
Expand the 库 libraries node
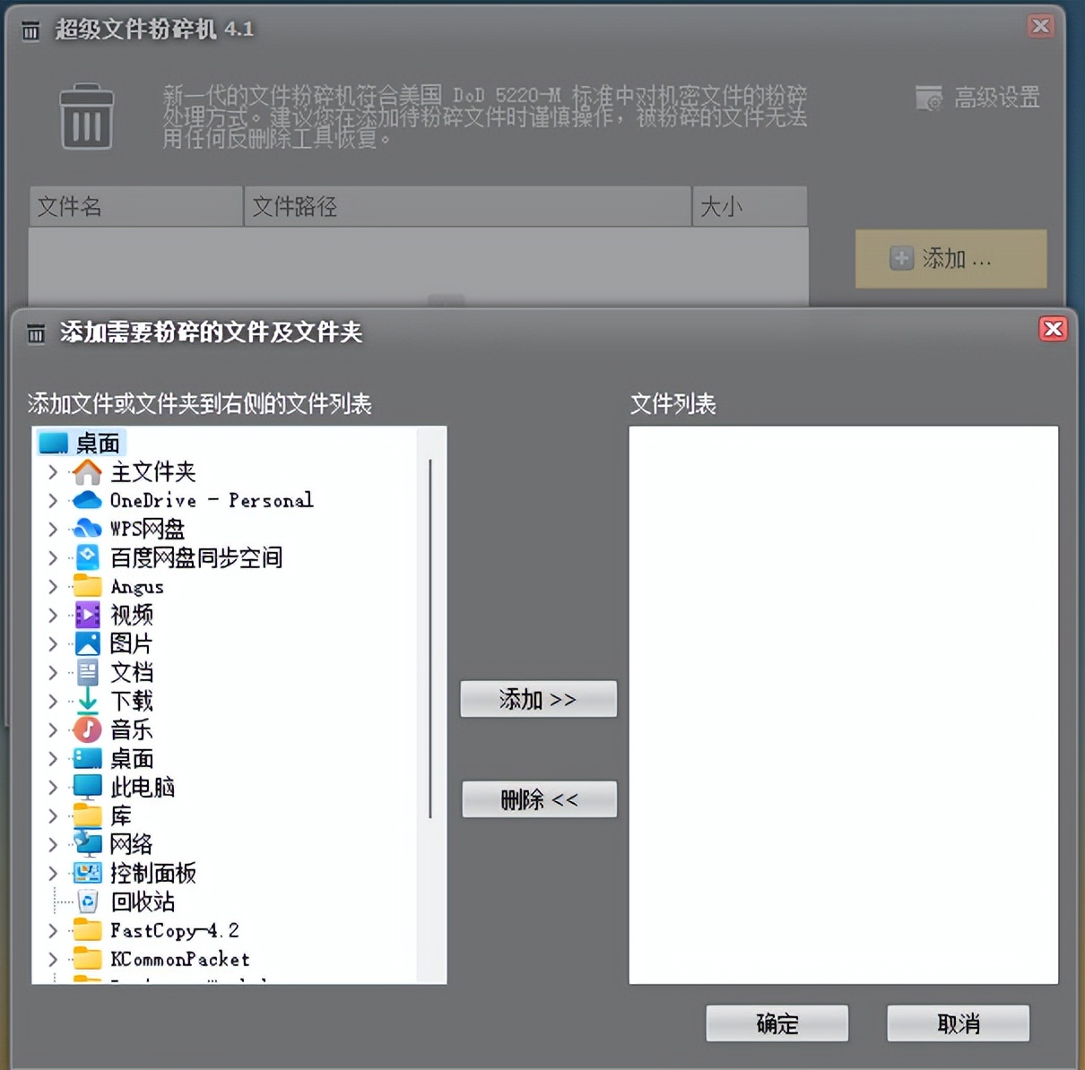point(53,815)
